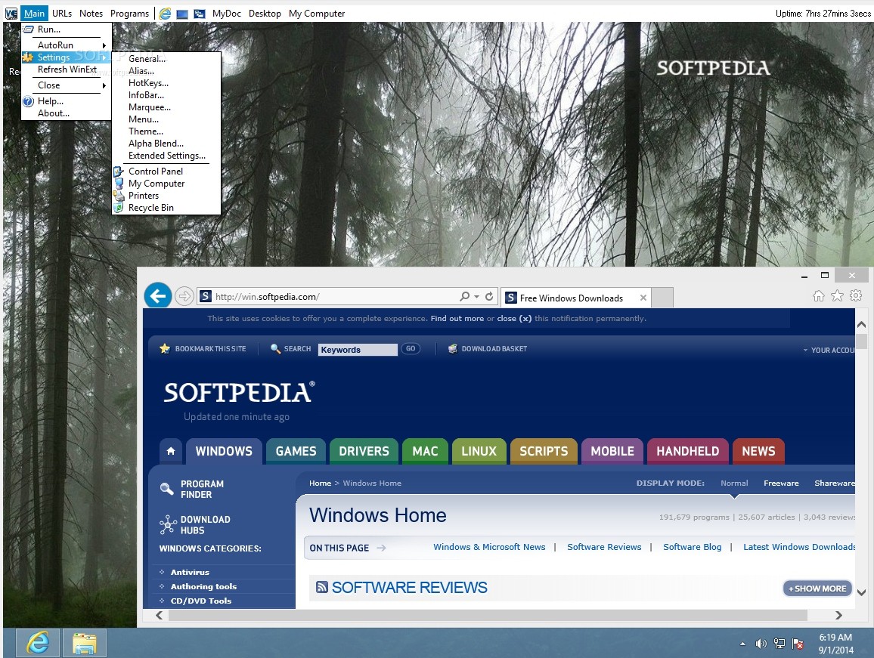The width and height of the screenshot is (874, 658).
Task: Choose HotKeys... from Settings submenu
Action: tap(148, 83)
